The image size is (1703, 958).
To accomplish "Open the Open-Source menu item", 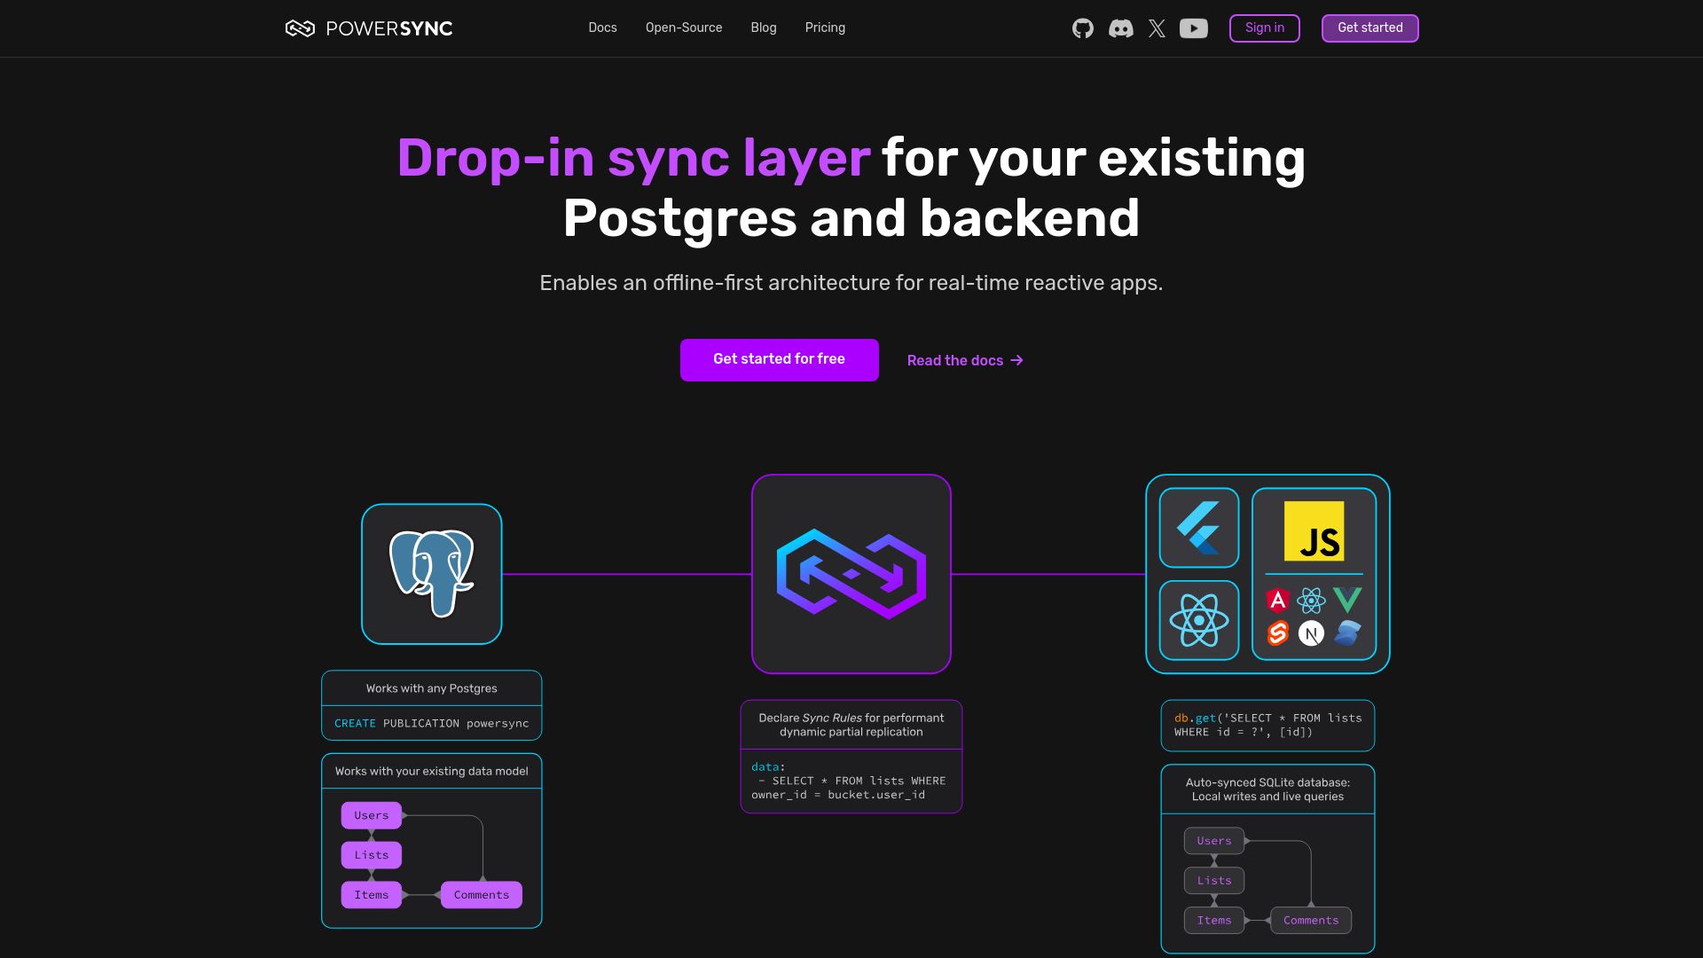I will click(684, 27).
